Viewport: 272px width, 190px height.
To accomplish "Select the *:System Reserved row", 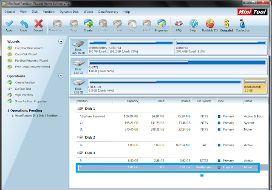I will tap(172, 116).
